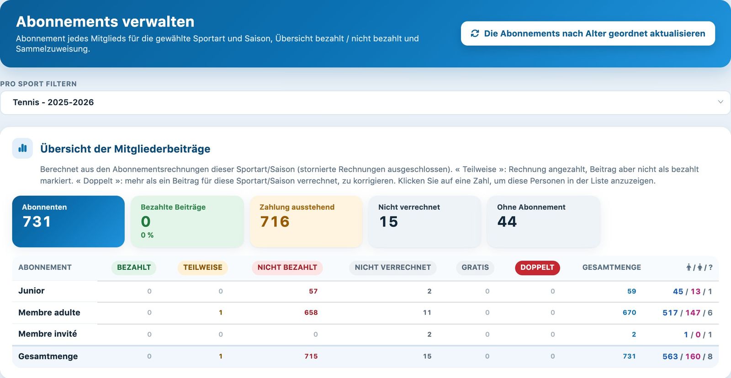This screenshot has width=731, height=378.
Task: Click the TEILWEISE column badge
Action: 203,268
